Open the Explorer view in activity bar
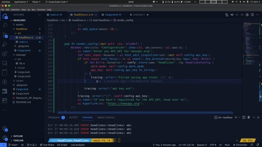This screenshot has height=147, width=262. click(x=5, y=16)
